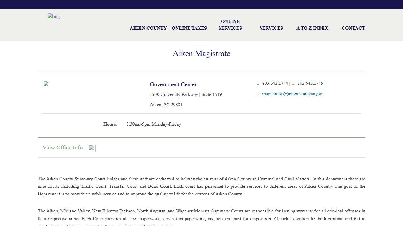Open the A TO Z INDEX navigation item
The image size is (403, 226).
pyautogui.click(x=312, y=28)
